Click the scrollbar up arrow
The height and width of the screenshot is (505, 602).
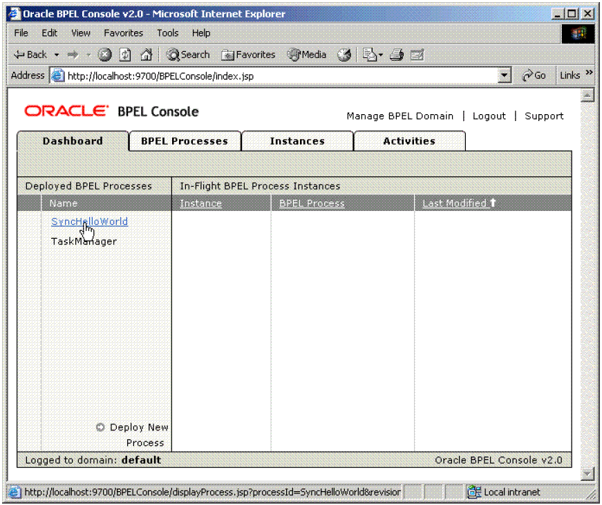(x=587, y=95)
